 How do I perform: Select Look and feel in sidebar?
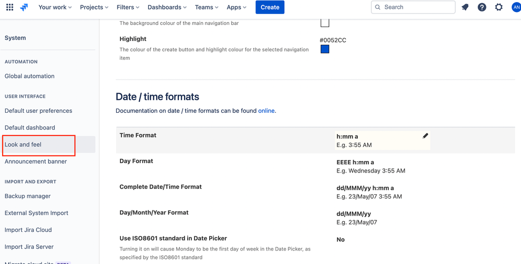tap(23, 144)
